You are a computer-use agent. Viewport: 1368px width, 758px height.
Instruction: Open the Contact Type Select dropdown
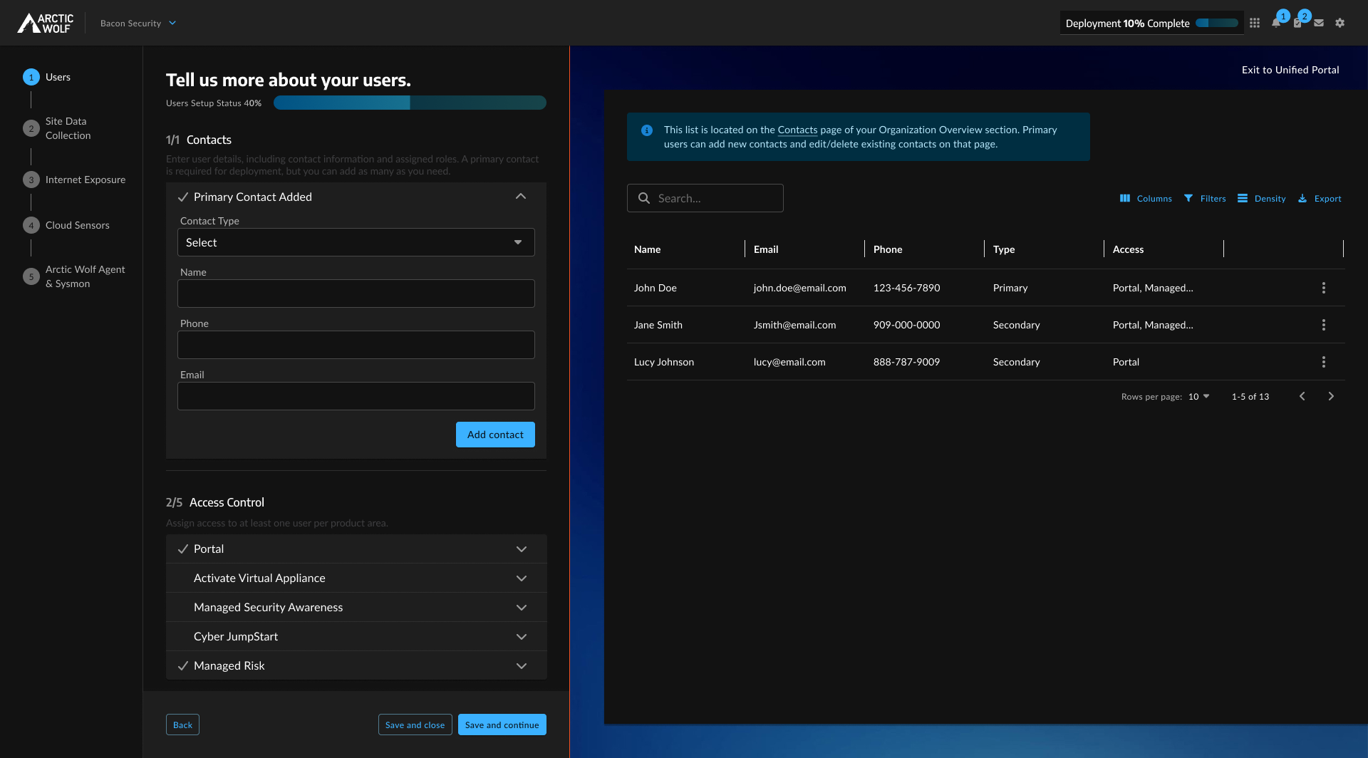click(356, 242)
